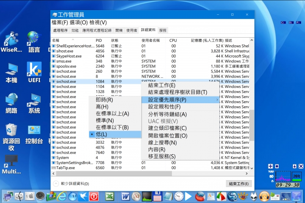
Task: Set priority to 即時(R)
Action: click(115, 100)
